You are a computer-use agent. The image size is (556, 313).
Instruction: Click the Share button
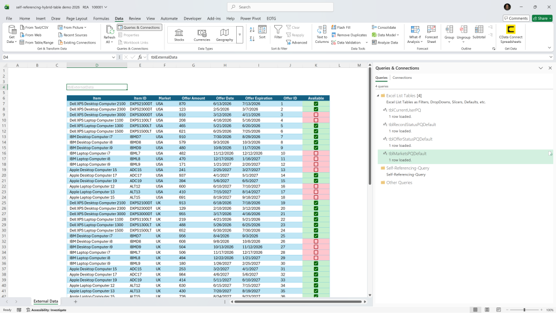542,18
